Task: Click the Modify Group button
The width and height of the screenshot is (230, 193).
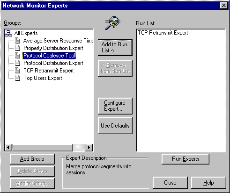Action: coord(32,183)
